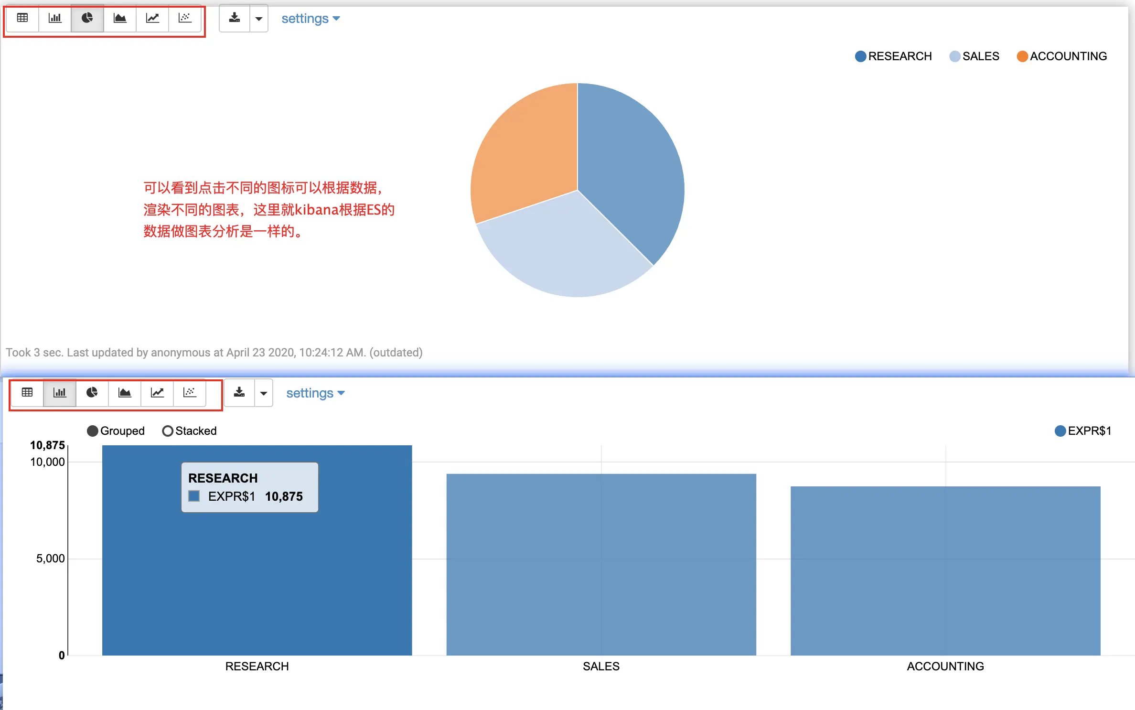Select the Stacked radio option

168,431
